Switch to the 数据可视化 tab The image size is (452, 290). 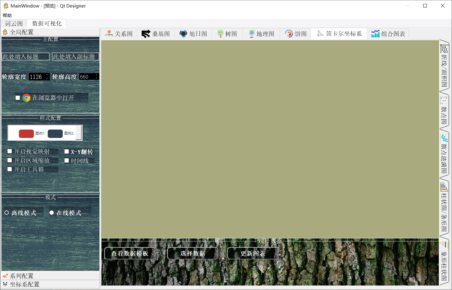(x=47, y=23)
